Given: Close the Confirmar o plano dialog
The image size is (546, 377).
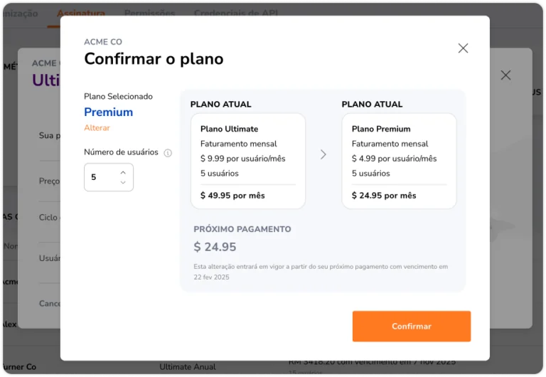Looking at the screenshot, I should click(463, 48).
